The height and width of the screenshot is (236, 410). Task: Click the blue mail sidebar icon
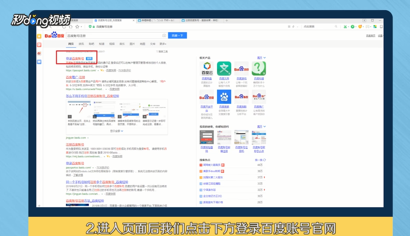[39, 62]
